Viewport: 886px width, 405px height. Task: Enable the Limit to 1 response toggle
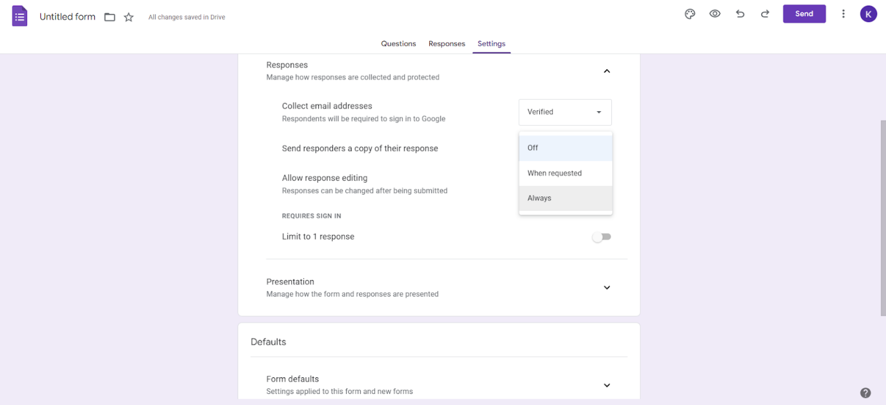pyautogui.click(x=601, y=237)
